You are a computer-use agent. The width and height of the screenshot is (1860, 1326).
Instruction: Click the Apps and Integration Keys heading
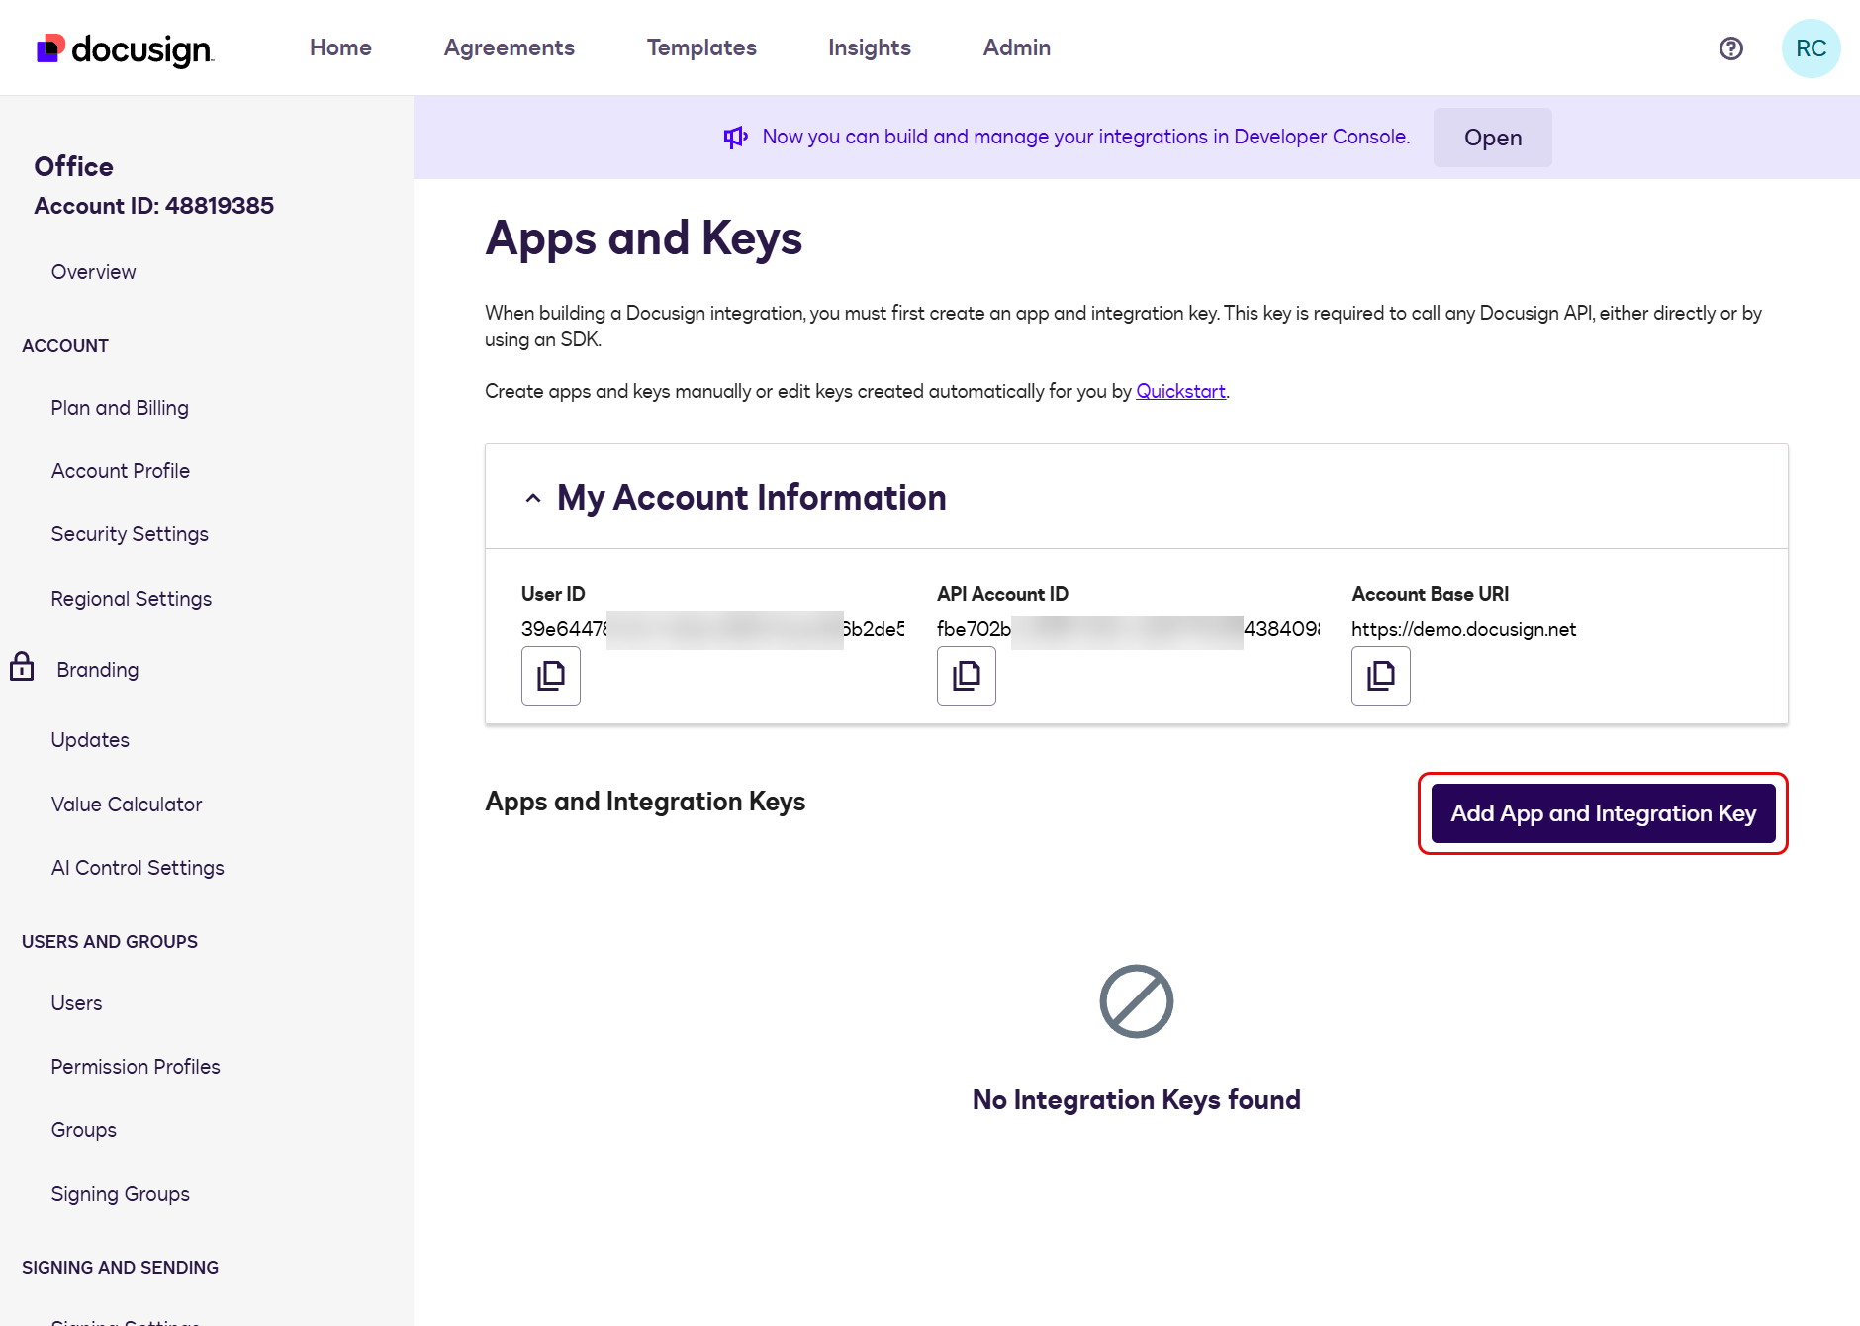[x=645, y=802]
